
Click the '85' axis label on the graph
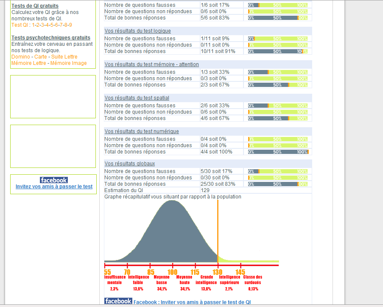click(x=151, y=272)
